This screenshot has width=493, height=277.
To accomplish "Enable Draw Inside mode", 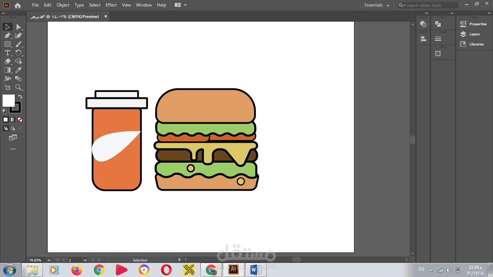I will (x=20, y=128).
